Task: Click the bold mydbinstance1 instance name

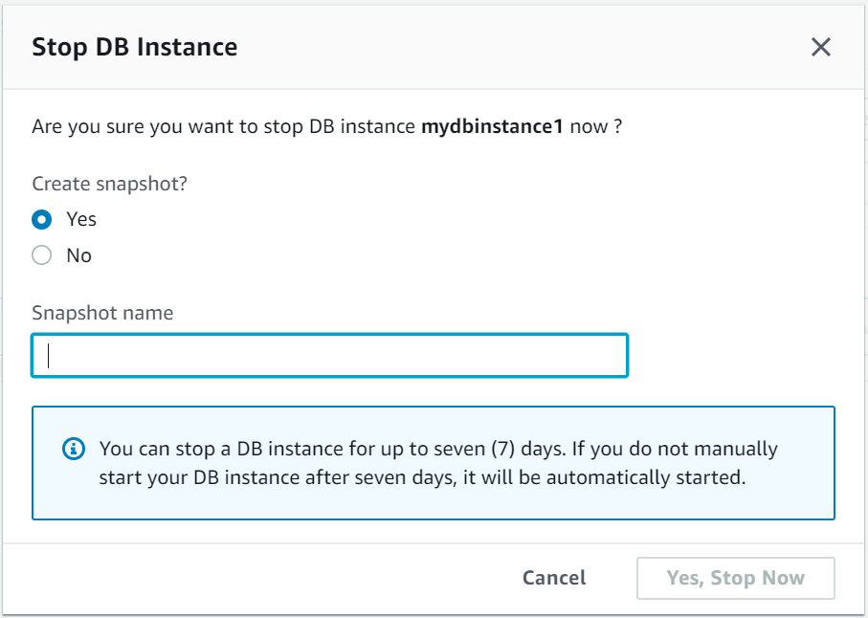Action: 492,126
